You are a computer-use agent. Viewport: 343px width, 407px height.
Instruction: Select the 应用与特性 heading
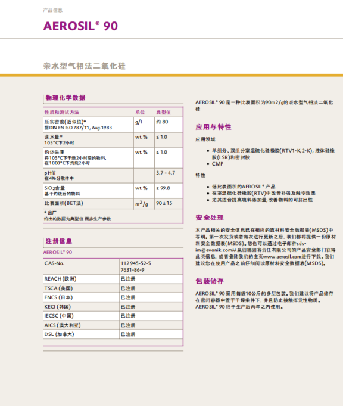pyautogui.click(x=213, y=127)
